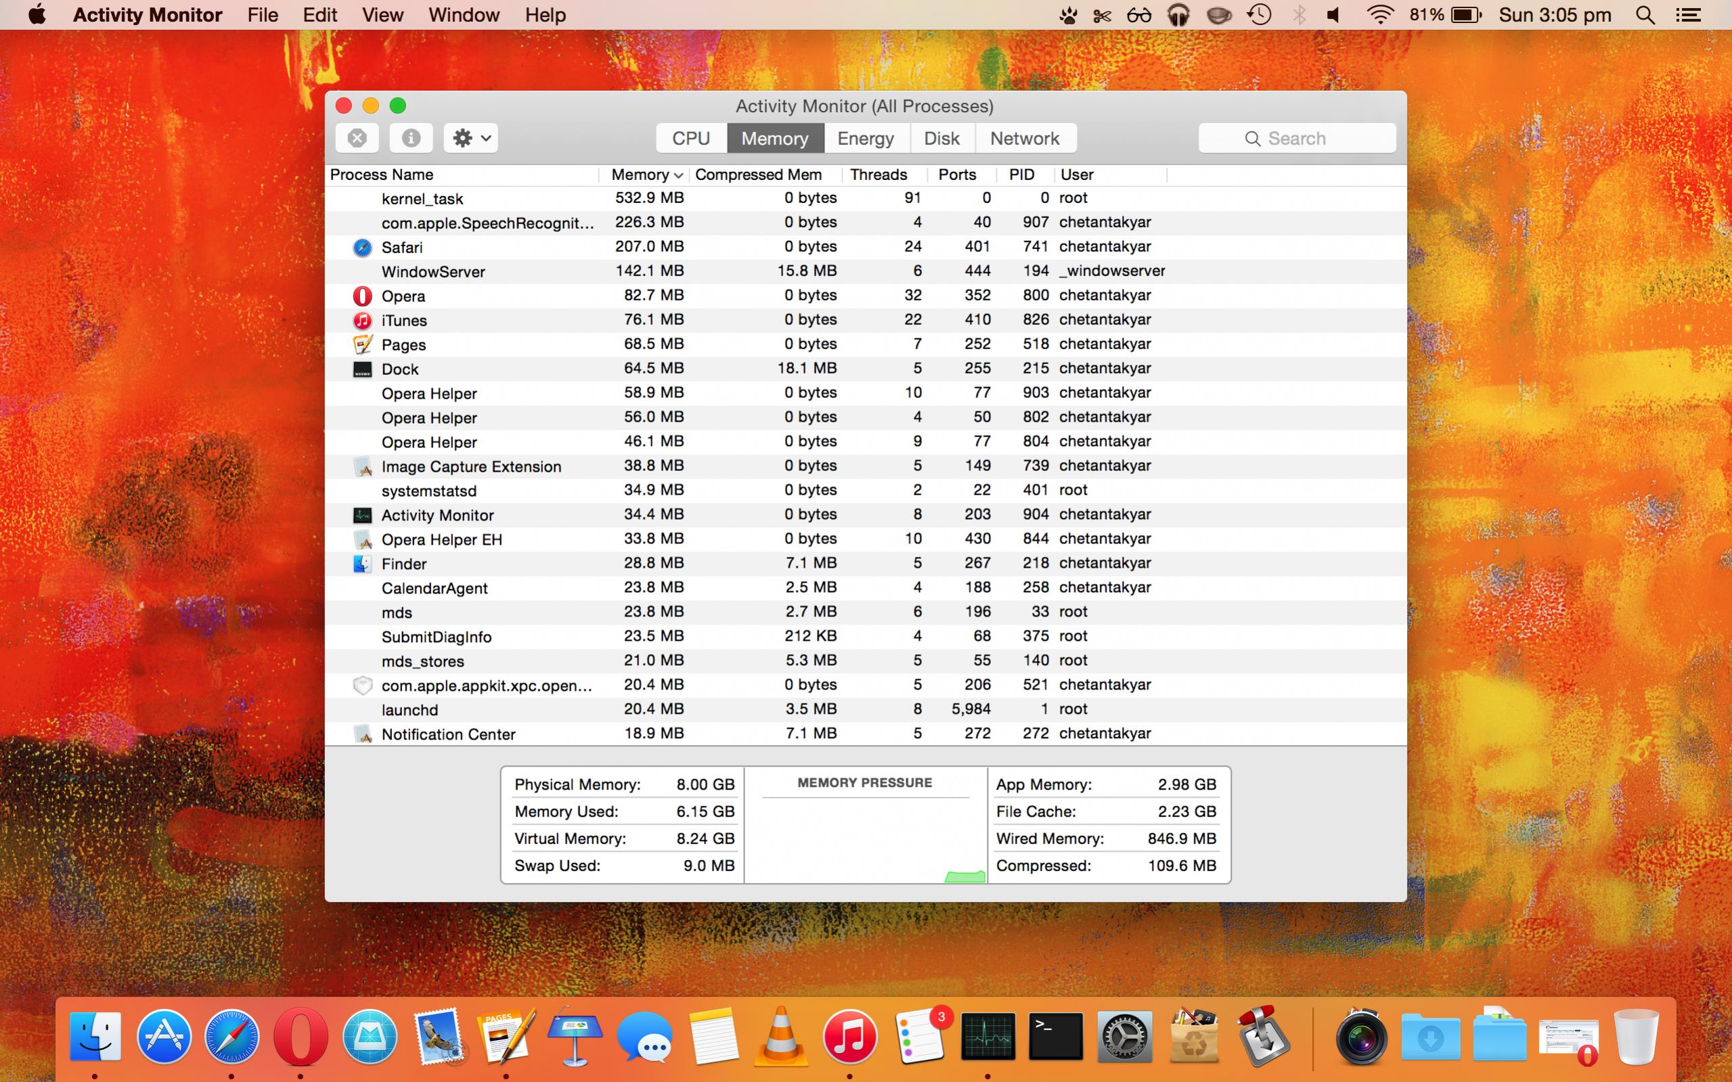Select the Dock process row

click(x=865, y=369)
